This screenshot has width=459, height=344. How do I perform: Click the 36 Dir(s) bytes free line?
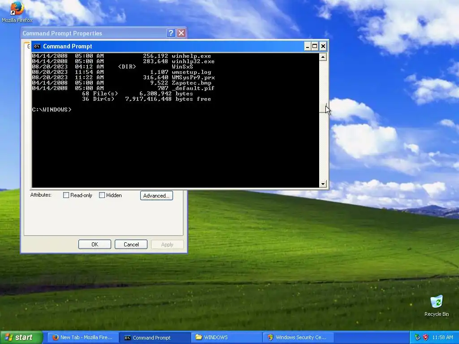pos(147,99)
